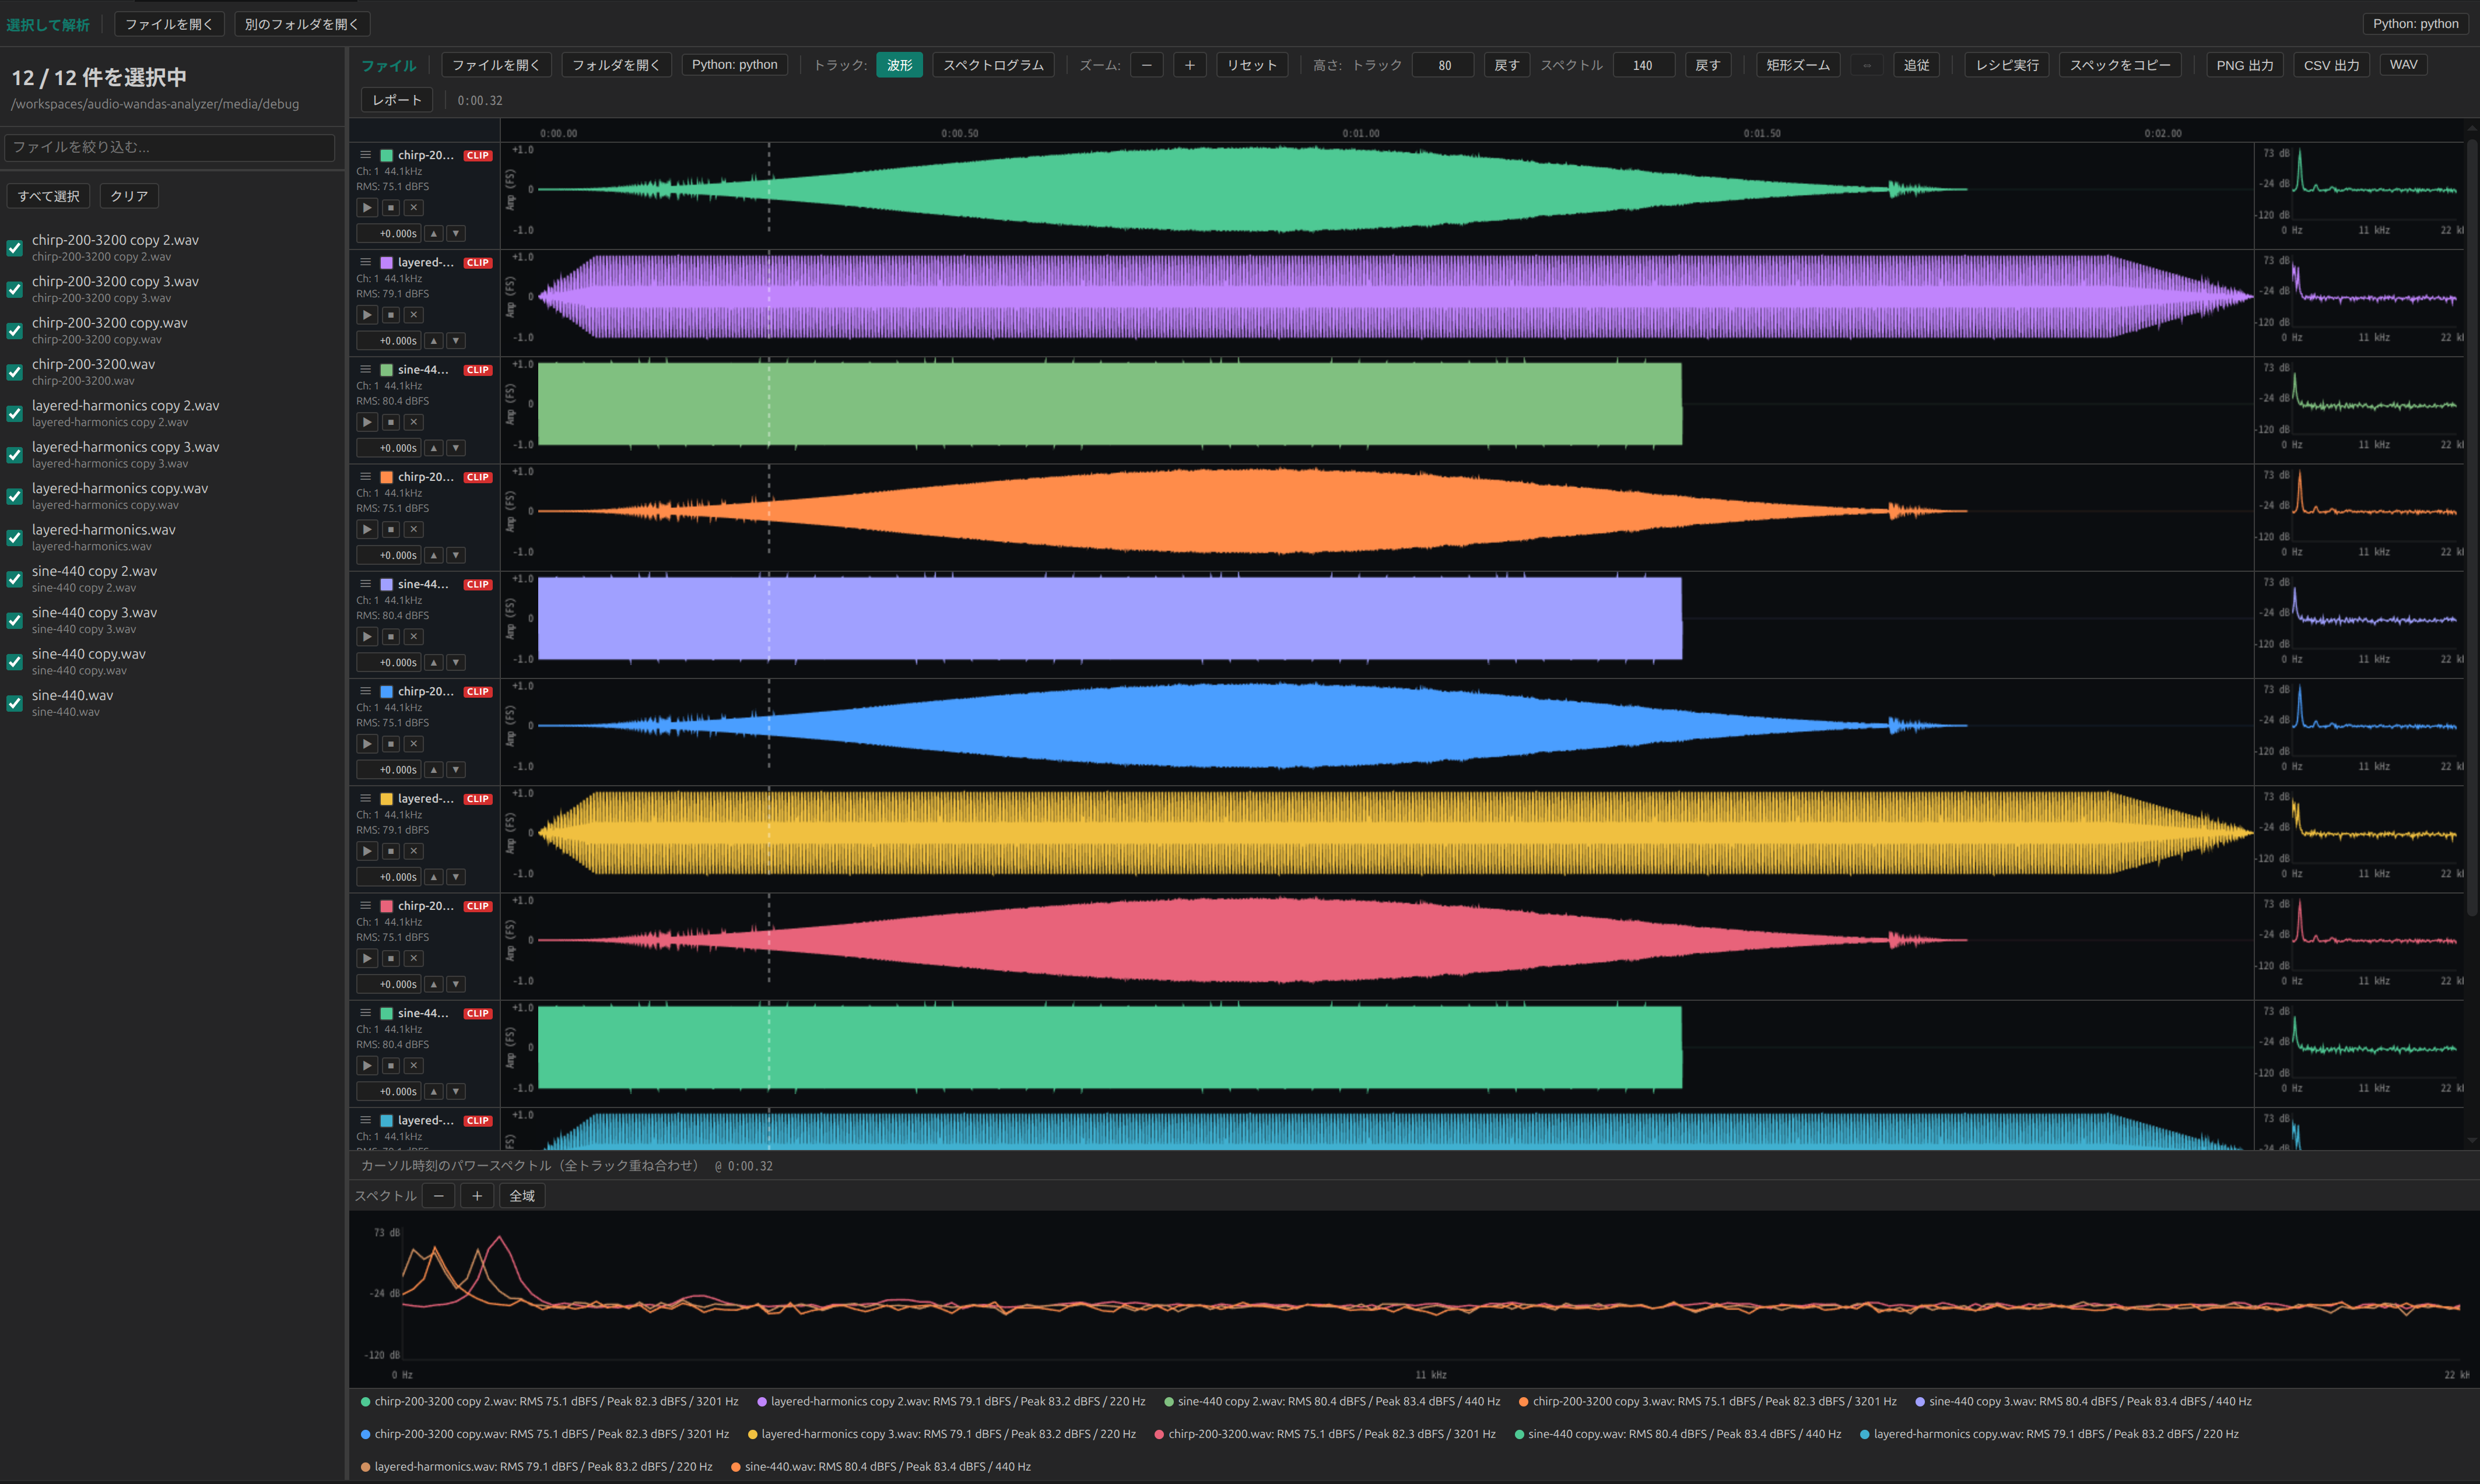Stop the purple layered track
Image resolution: width=2480 pixels, height=1484 pixels.
point(391,315)
